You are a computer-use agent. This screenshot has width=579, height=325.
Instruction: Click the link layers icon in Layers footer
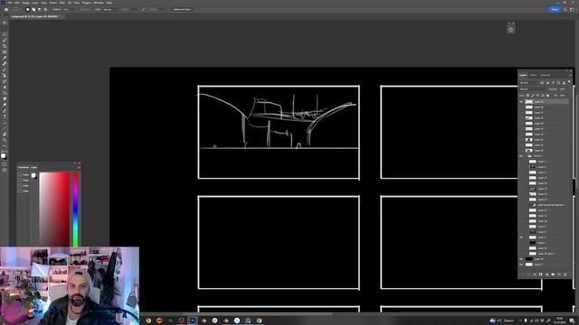(x=528, y=274)
